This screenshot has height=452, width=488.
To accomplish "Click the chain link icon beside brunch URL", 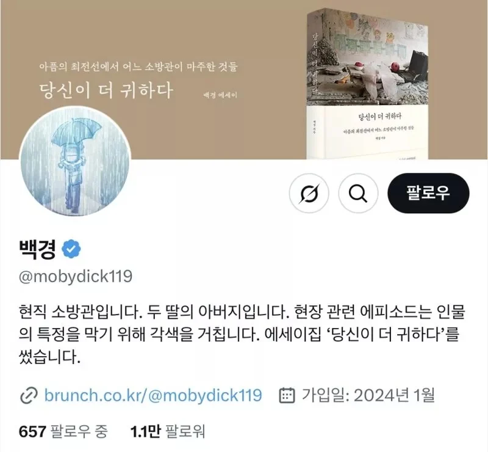I will tap(29, 395).
